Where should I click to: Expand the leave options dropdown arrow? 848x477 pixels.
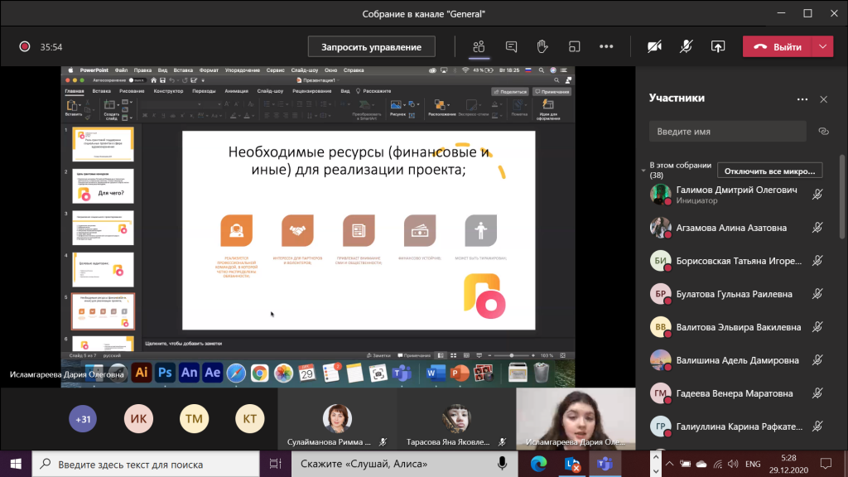(823, 46)
